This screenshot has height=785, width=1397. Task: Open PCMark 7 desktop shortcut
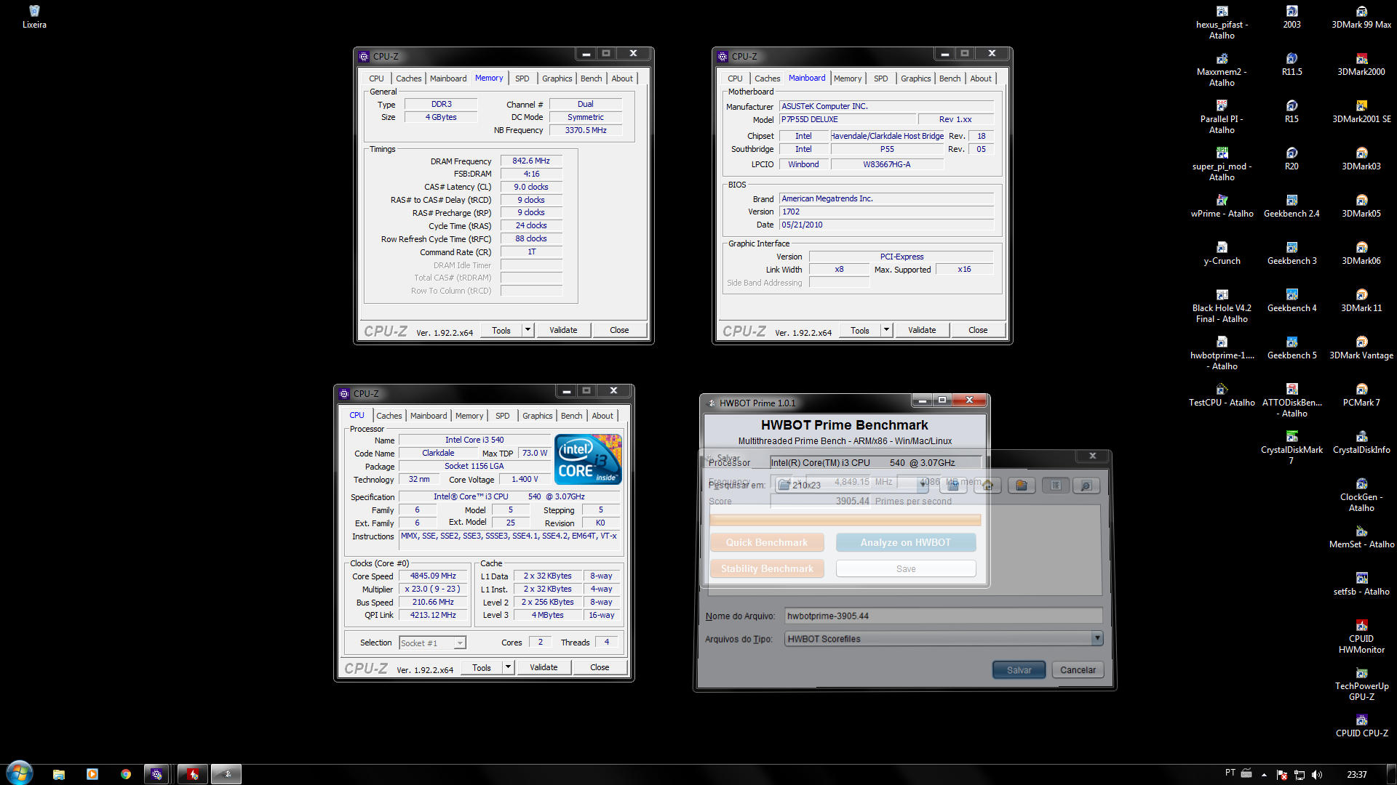tap(1361, 395)
